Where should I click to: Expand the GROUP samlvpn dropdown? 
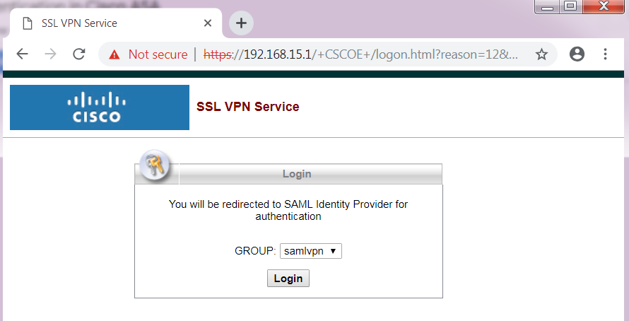311,251
